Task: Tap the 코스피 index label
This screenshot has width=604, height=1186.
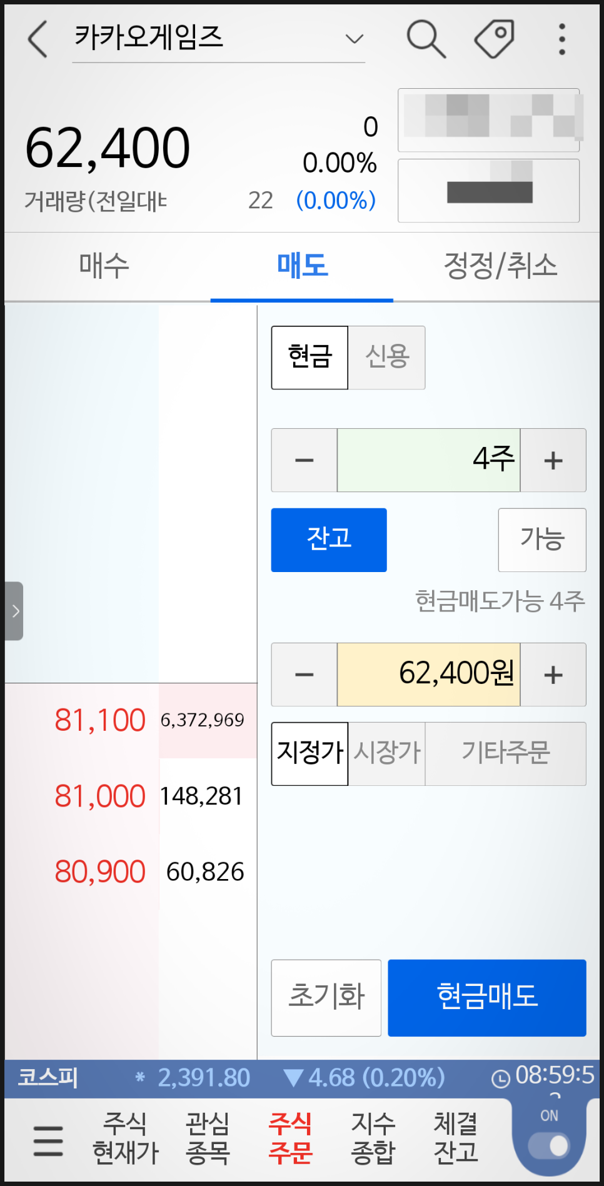Action: pos(48,1078)
